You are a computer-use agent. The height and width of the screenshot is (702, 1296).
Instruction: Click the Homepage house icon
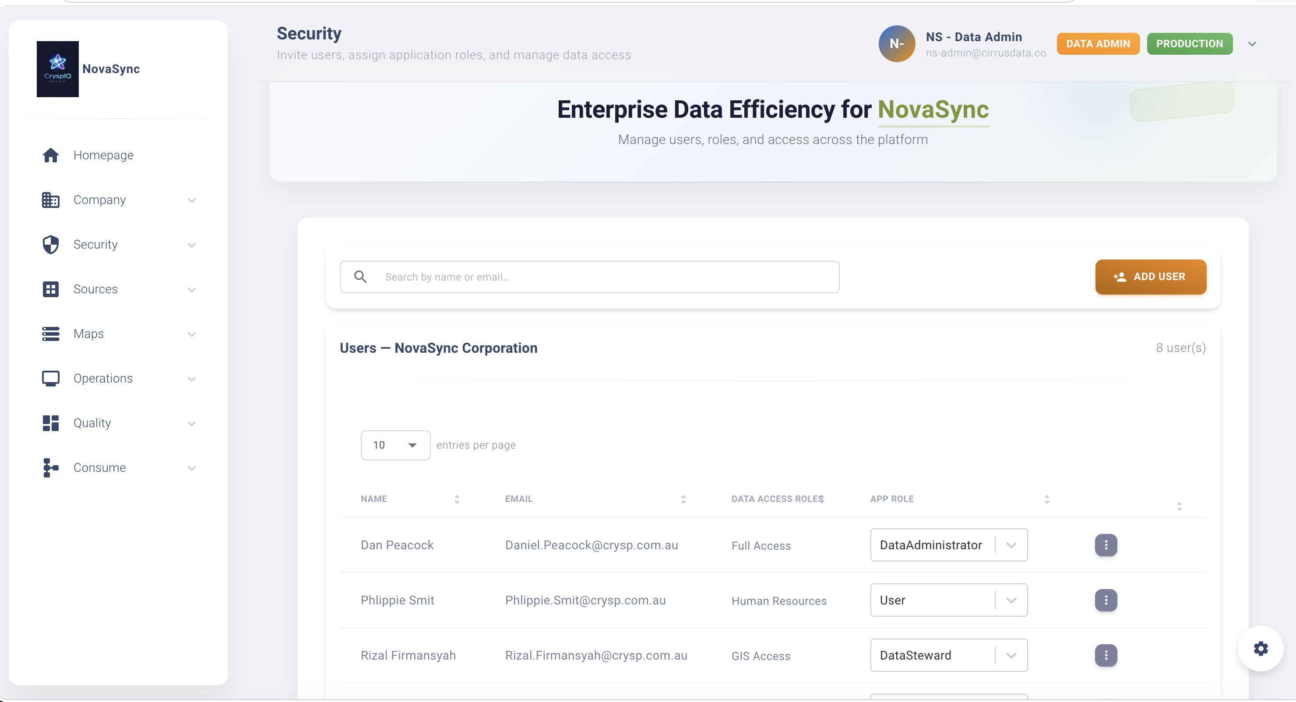pyautogui.click(x=50, y=155)
